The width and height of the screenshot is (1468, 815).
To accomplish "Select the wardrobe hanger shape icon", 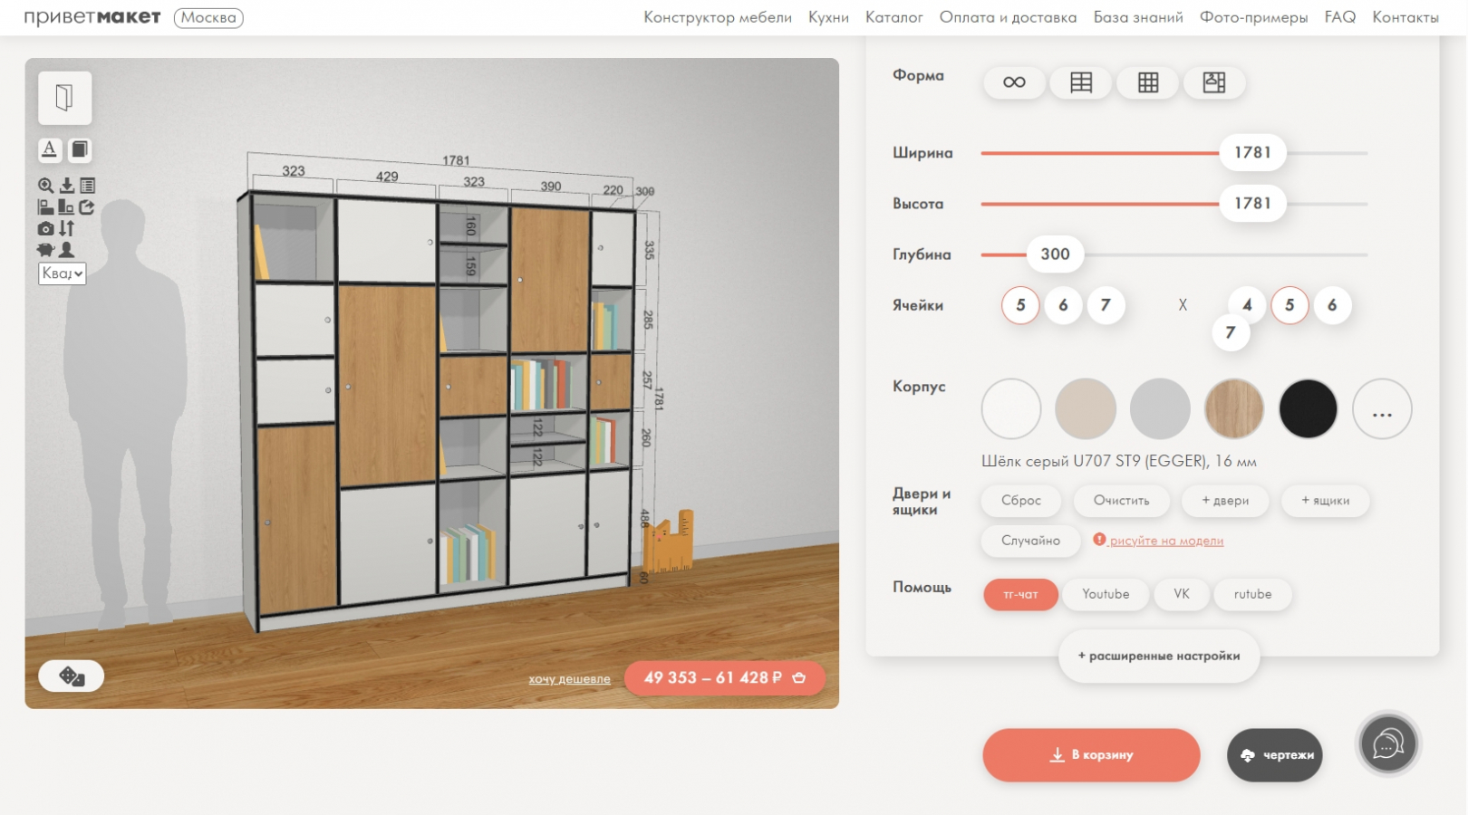I will tap(1213, 83).
